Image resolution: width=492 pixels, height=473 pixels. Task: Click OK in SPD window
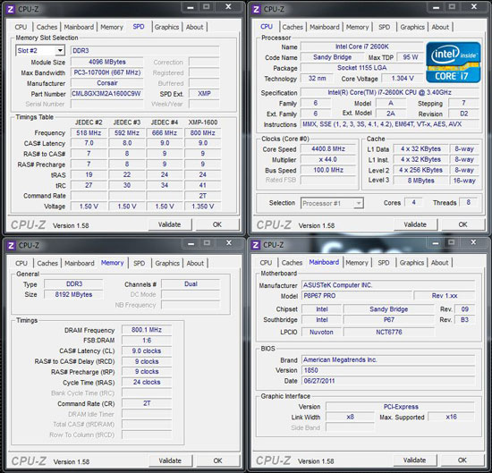click(x=217, y=224)
